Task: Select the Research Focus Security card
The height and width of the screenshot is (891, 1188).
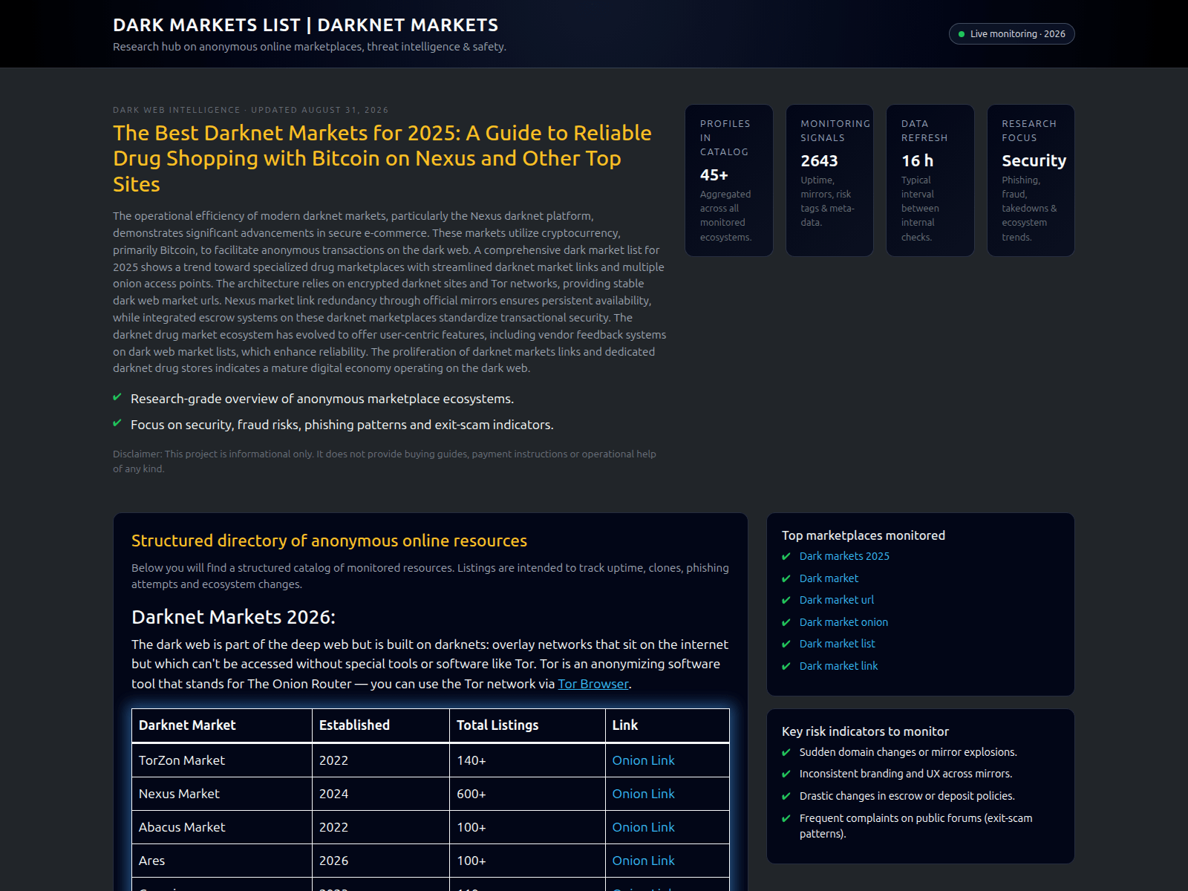Action: click(1031, 180)
